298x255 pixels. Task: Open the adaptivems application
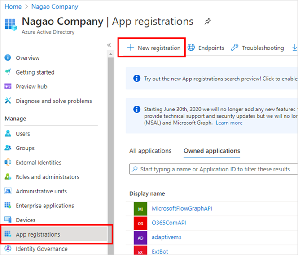click(167, 237)
